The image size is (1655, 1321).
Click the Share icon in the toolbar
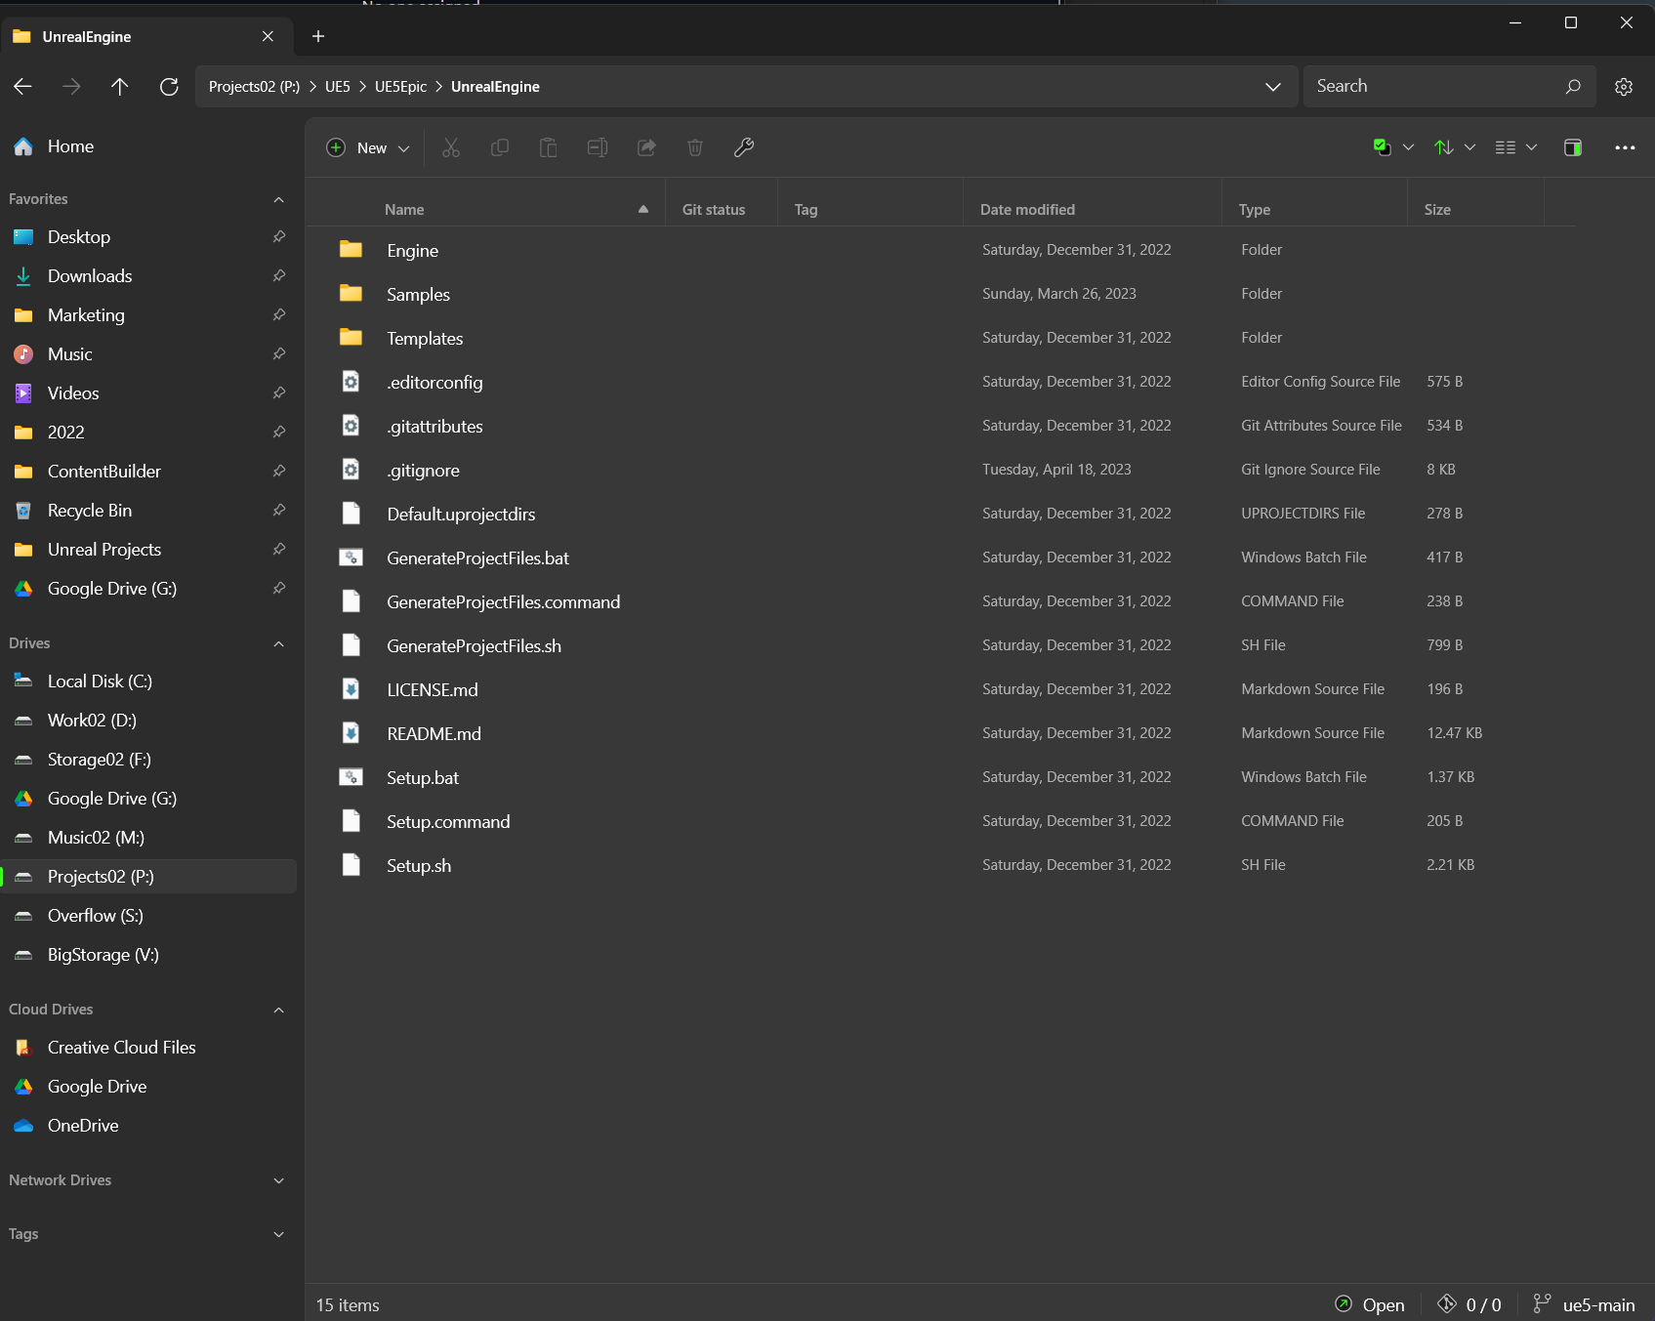(645, 147)
